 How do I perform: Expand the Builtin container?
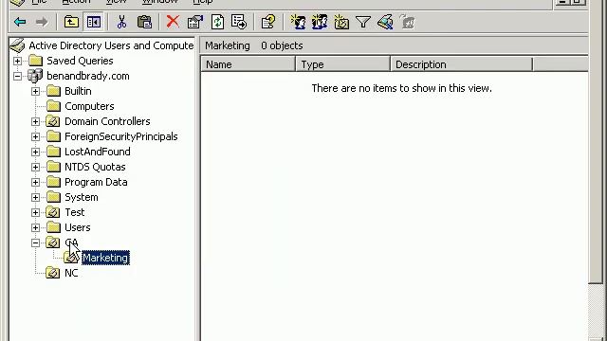[36, 91]
